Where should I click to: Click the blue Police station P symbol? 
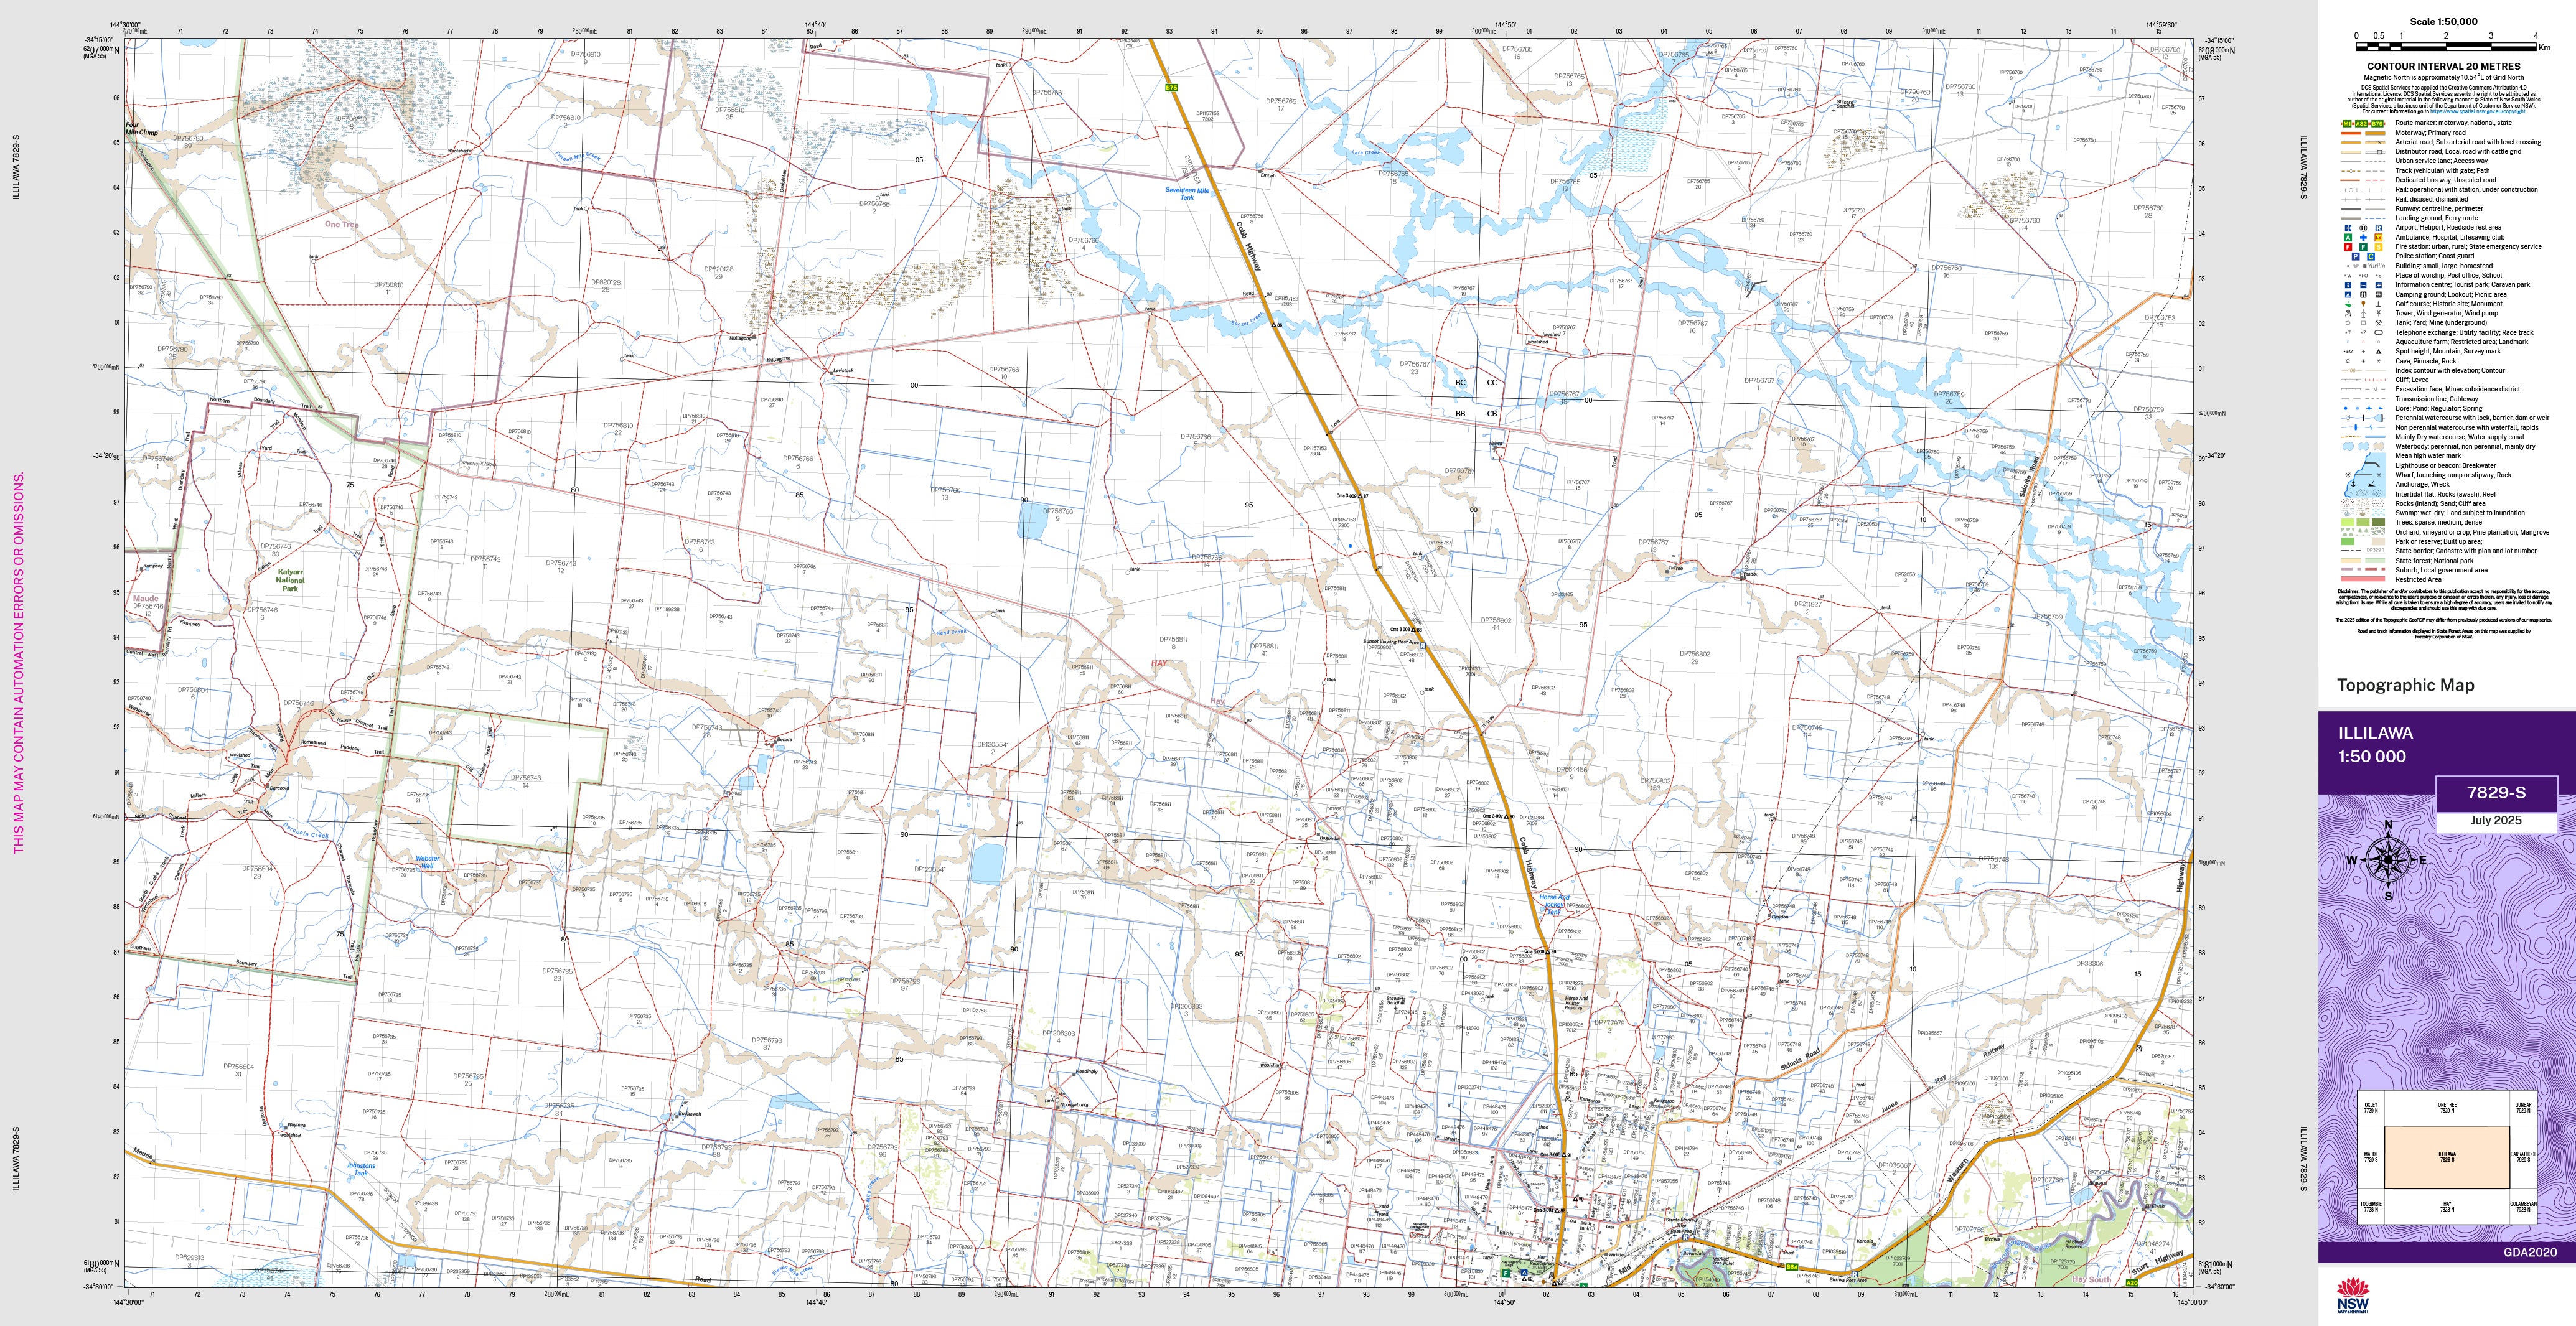tap(2356, 257)
